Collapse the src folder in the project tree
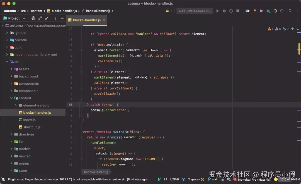The width and height of the screenshot is (301, 184). [6, 62]
